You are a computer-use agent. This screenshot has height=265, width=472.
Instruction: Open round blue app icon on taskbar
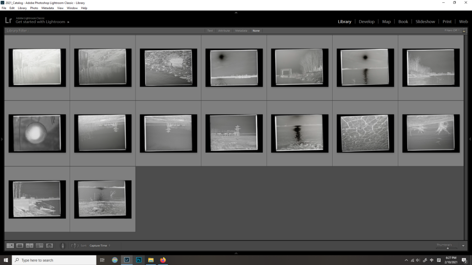(x=115, y=260)
